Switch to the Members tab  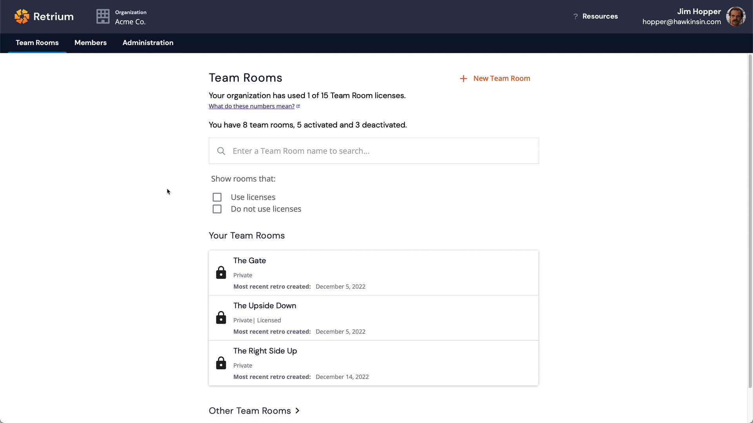coord(91,43)
